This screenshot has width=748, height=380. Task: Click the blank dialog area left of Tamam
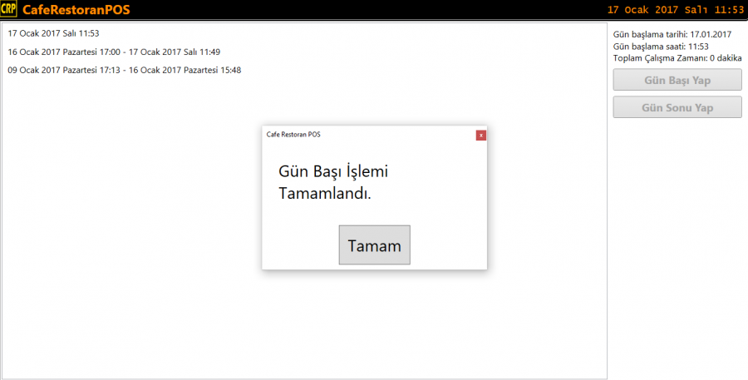tap(299, 245)
